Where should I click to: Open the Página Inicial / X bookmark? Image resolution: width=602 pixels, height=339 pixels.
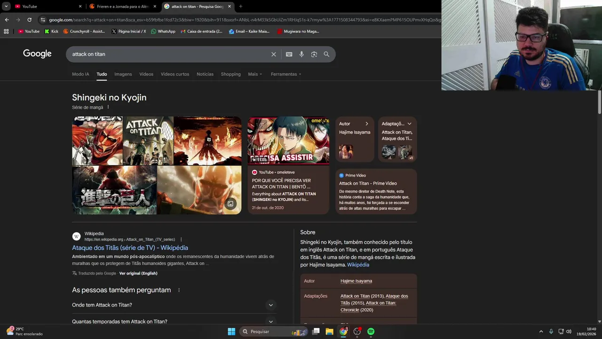tap(128, 32)
